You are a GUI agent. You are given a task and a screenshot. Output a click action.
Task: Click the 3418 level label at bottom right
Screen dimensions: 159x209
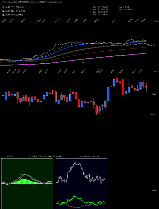(x=154, y=191)
